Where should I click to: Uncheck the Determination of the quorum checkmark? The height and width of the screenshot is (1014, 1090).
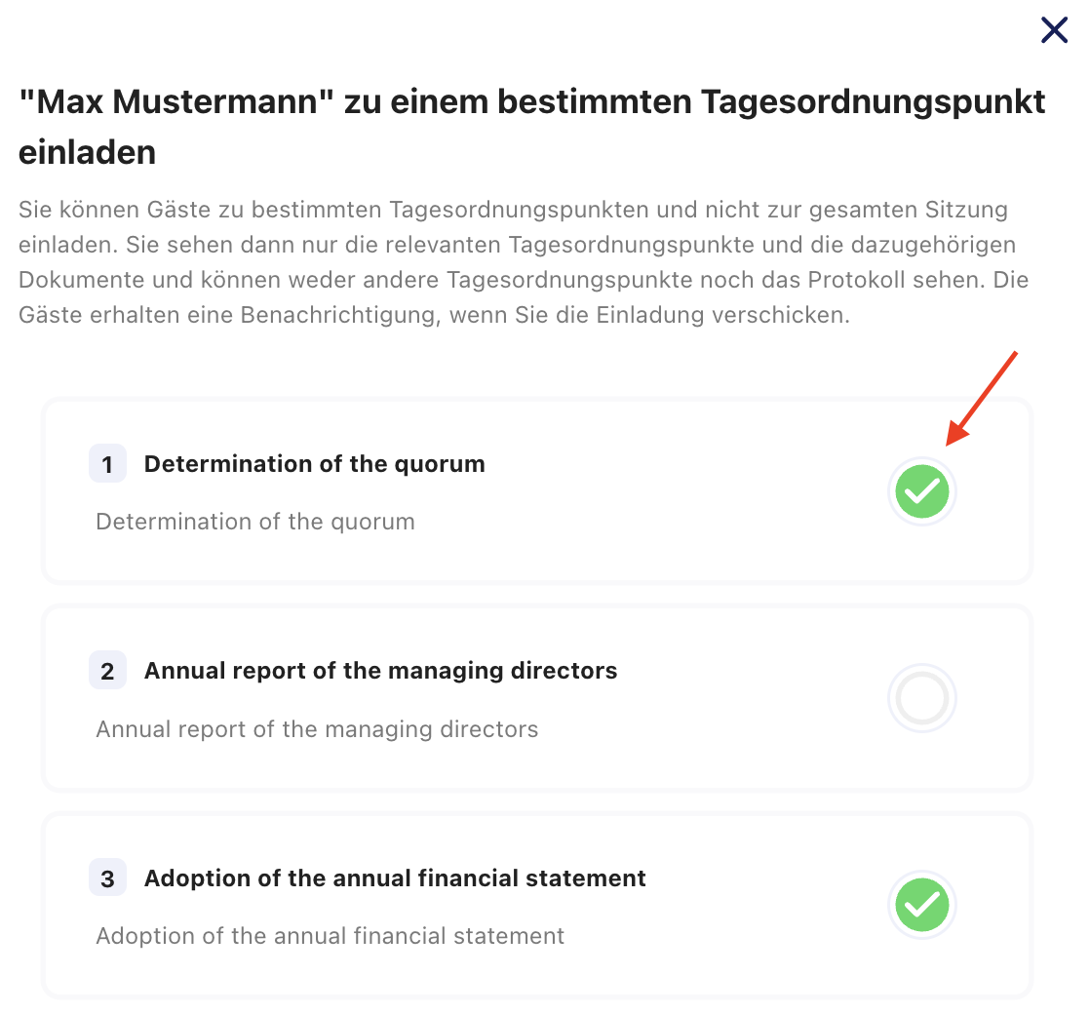coord(921,491)
